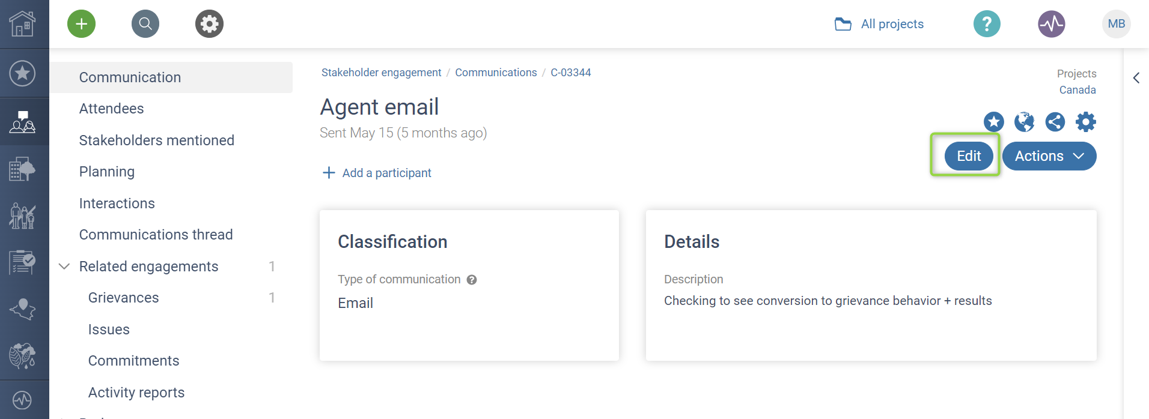Select Grievances under Related engagements
The height and width of the screenshot is (419, 1149).
[124, 298]
